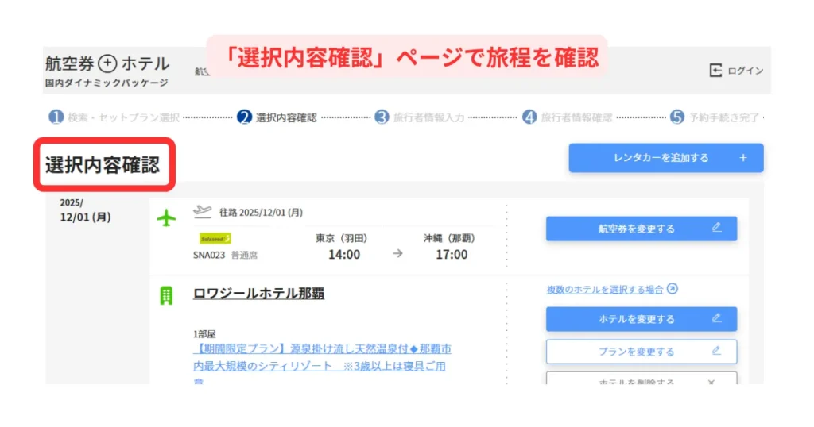Viewport: 814px width, 427px height.
Task: Go to step 1 検索・セットプラン選択
Action: coord(114,117)
